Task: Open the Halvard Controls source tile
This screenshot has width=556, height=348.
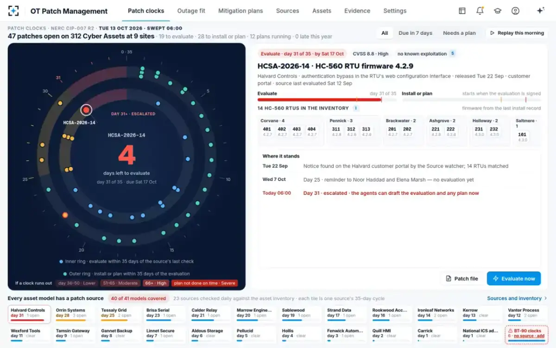Action: [29, 314]
